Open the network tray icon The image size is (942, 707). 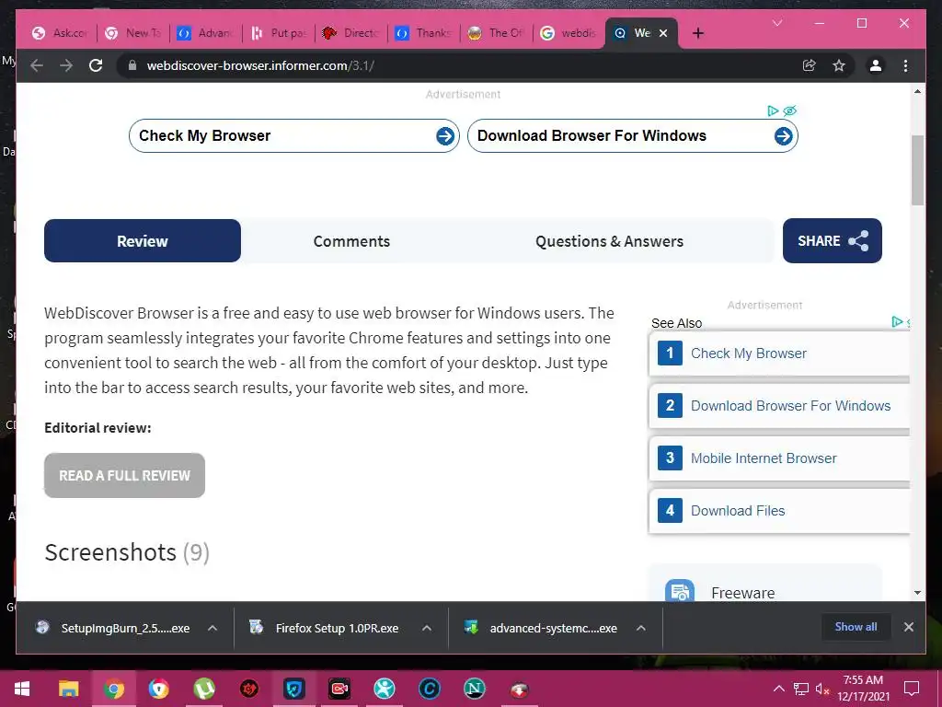tap(801, 689)
